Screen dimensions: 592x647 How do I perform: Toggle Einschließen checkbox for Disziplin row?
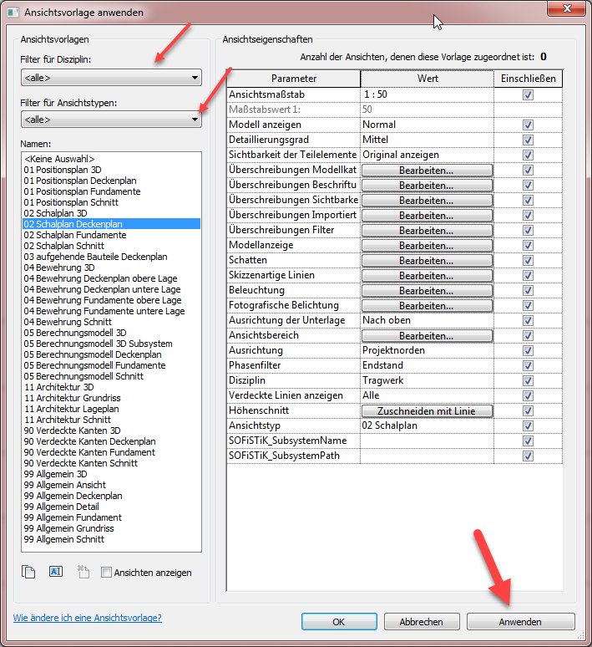pos(527,380)
